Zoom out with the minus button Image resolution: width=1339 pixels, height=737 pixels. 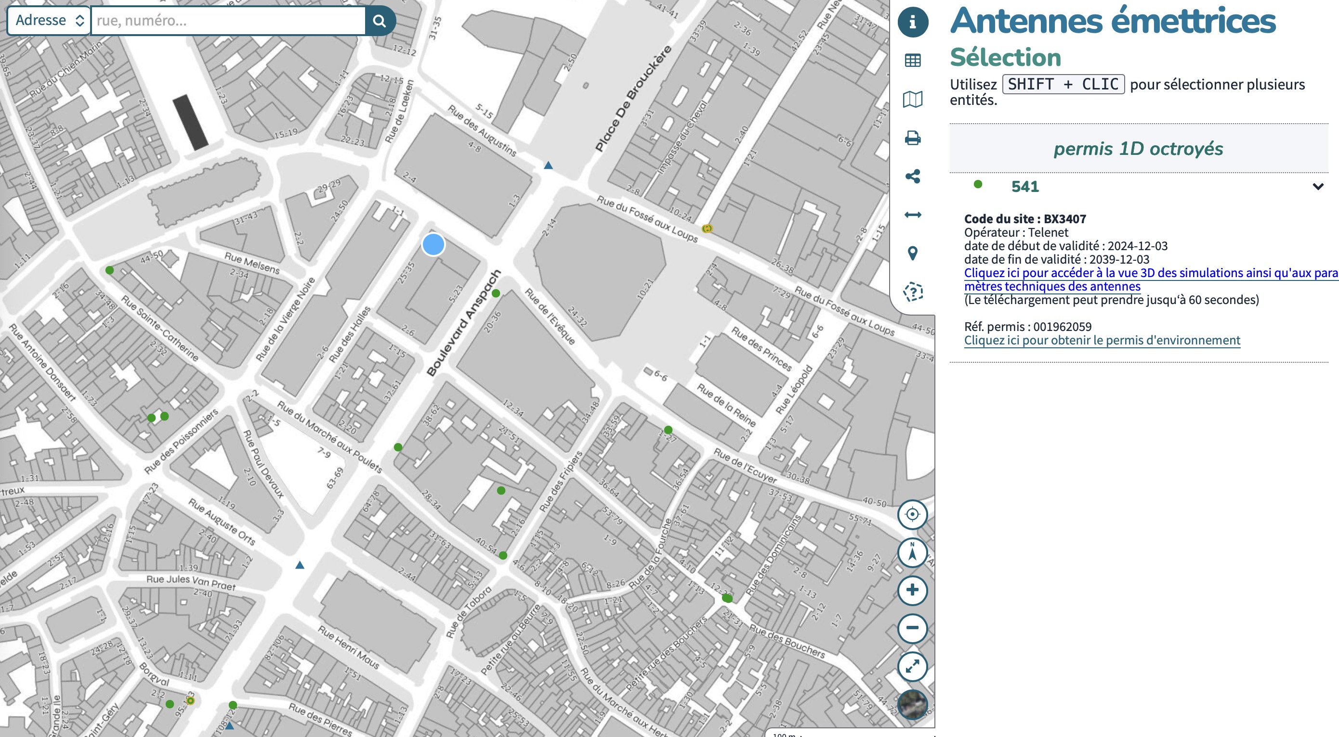[x=912, y=628]
